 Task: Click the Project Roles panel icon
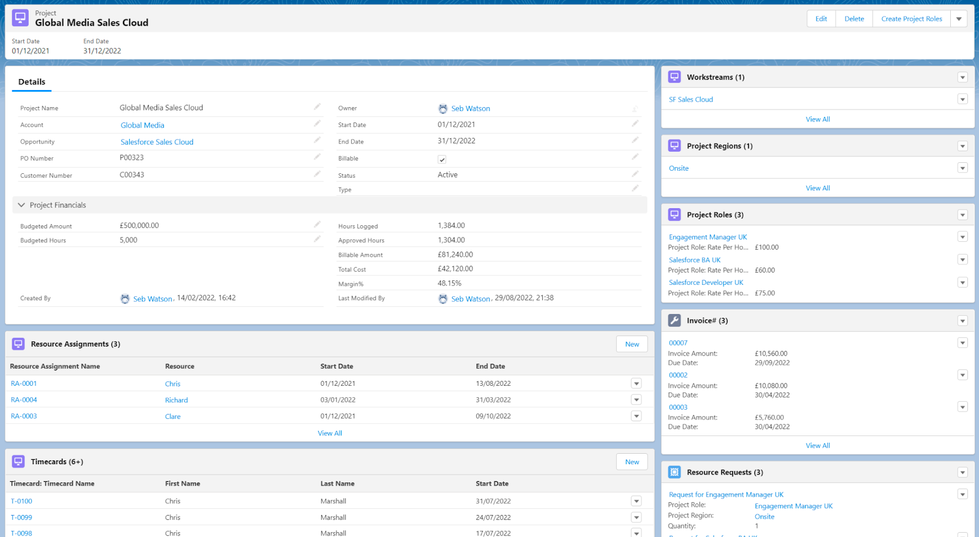pyautogui.click(x=674, y=214)
